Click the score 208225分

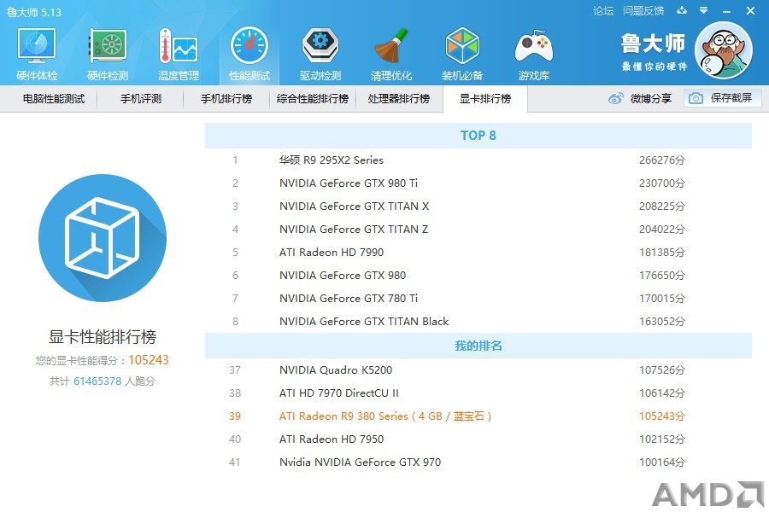pyautogui.click(x=662, y=207)
